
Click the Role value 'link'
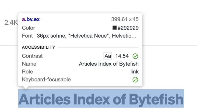[x=135, y=71]
